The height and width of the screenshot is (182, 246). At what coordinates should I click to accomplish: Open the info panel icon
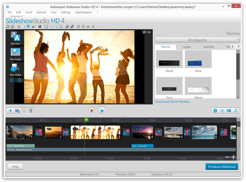tap(215, 111)
